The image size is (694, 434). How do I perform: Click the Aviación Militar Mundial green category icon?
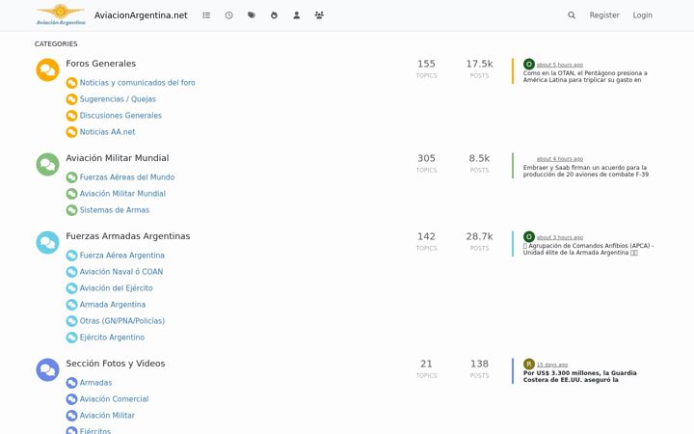47,164
